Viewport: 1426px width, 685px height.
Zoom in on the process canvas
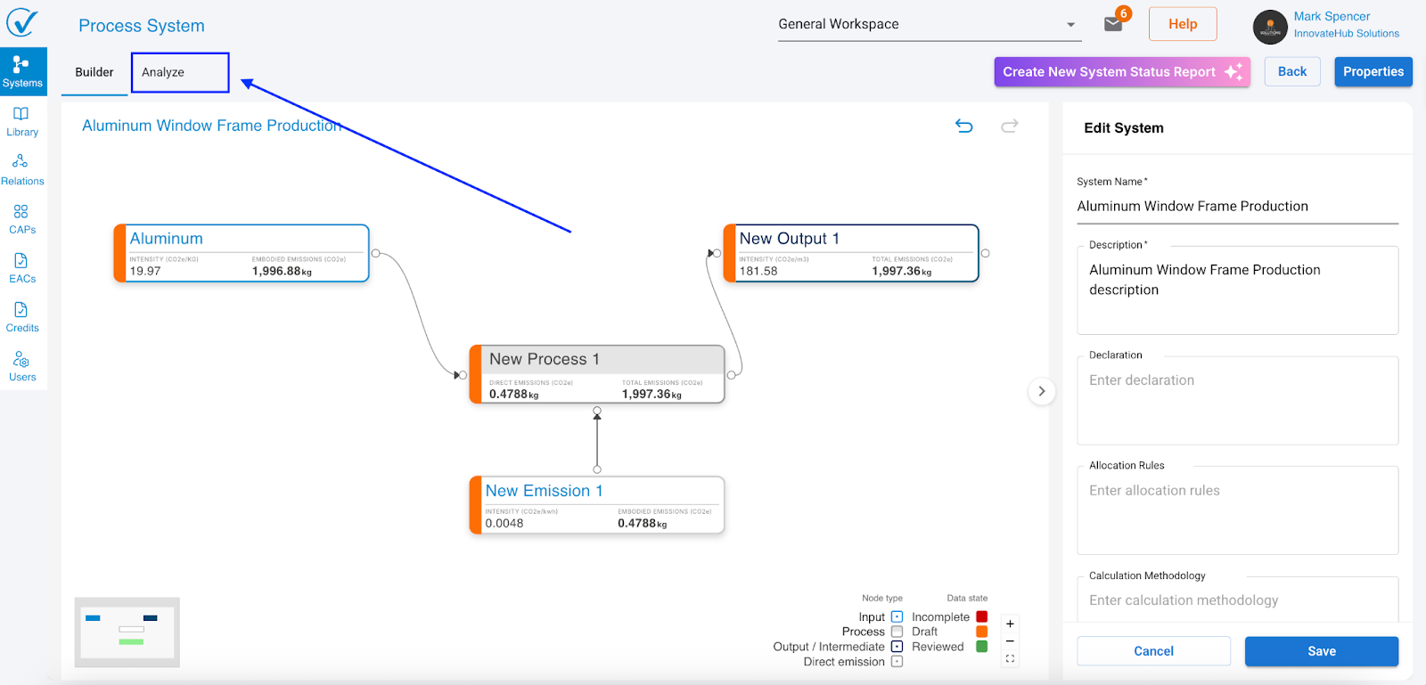(x=1010, y=624)
